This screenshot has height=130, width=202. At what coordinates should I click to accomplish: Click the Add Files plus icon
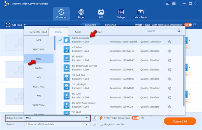coord(8,25)
